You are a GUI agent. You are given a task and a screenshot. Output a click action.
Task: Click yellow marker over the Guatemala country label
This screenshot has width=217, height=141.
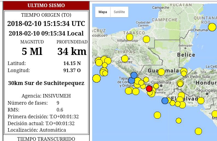(161, 72)
